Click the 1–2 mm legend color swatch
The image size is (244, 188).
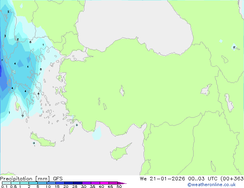(24, 183)
